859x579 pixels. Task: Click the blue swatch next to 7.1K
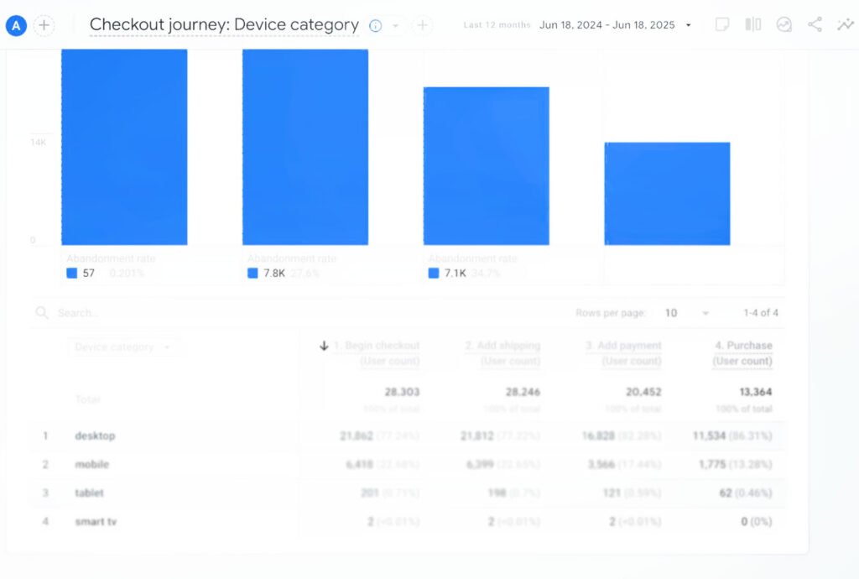click(x=434, y=273)
